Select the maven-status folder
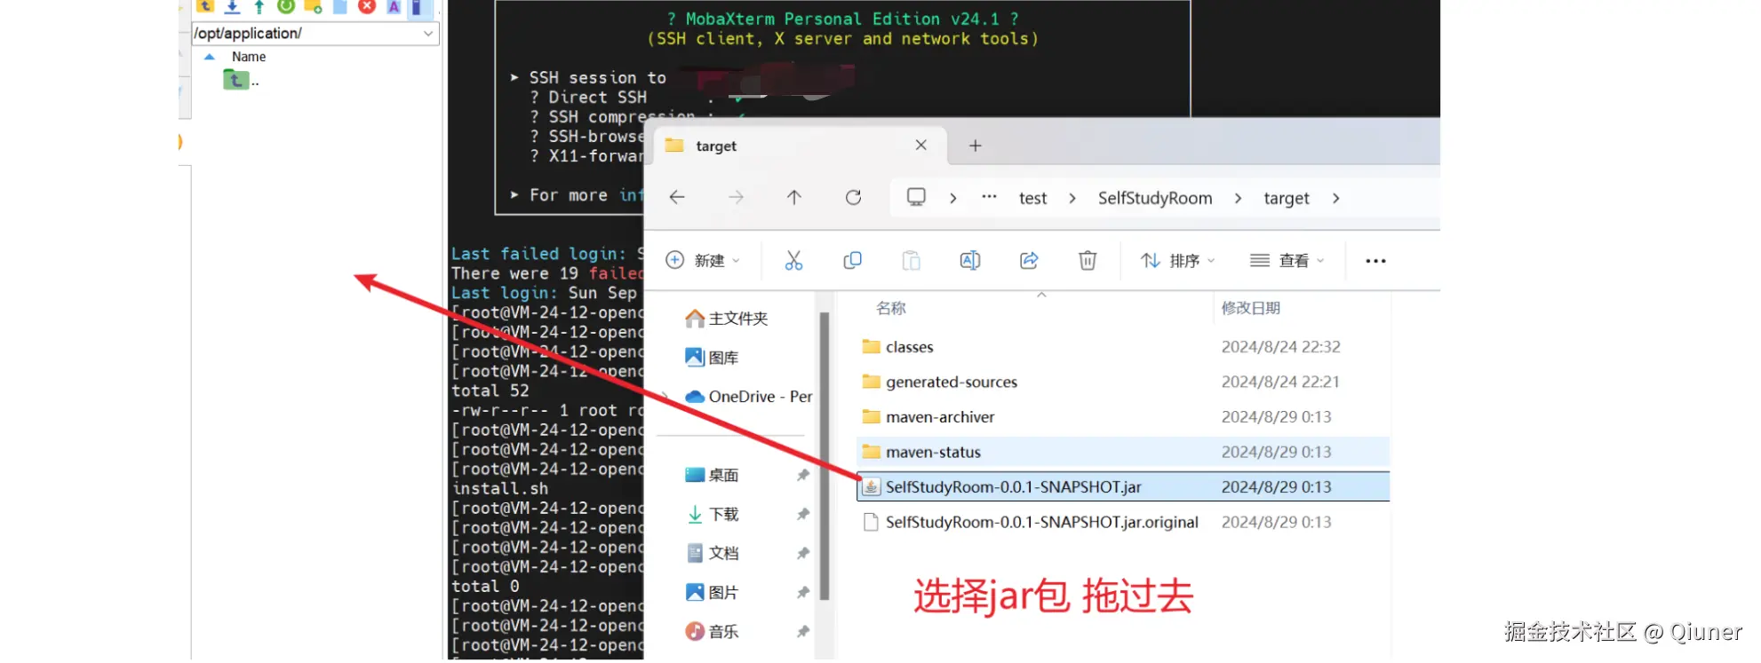This screenshot has width=1761, height=663. pyautogui.click(x=1123, y=452)
